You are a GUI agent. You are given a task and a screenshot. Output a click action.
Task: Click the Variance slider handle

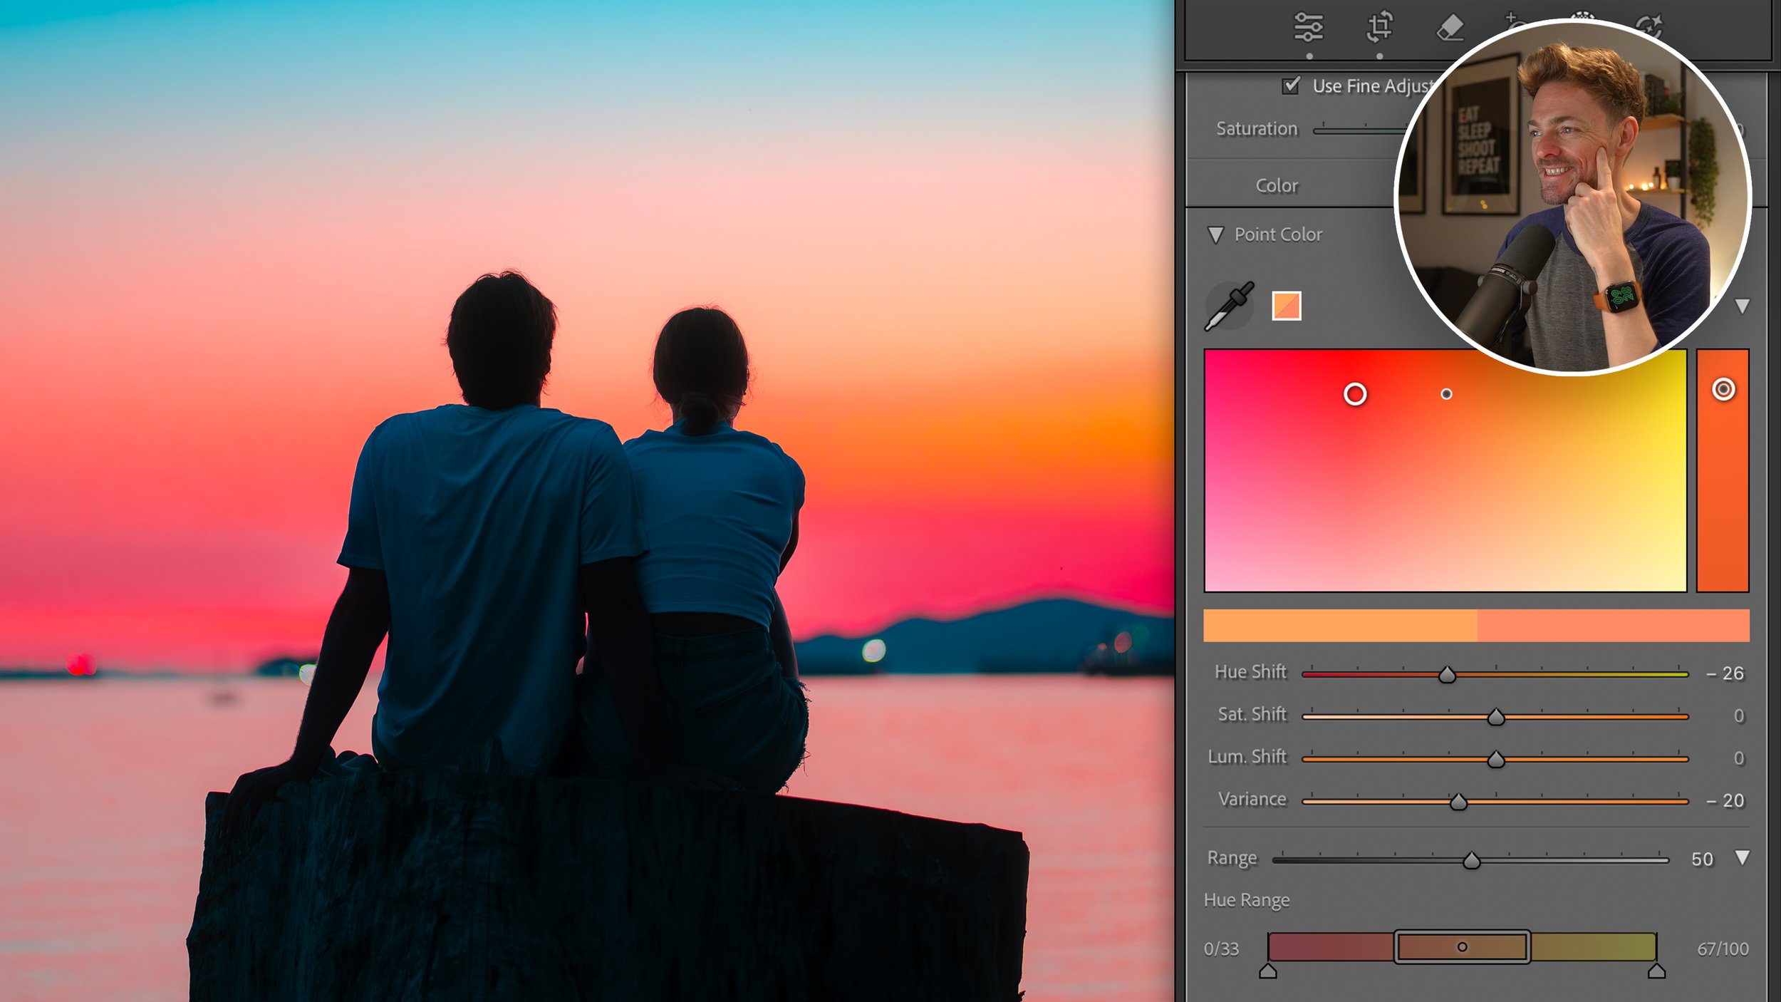click(x=1458, y=802)
